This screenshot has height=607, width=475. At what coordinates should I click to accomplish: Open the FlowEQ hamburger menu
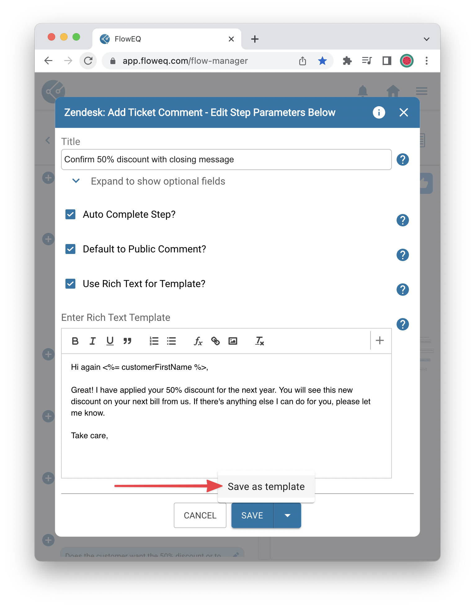pos(422,91)
